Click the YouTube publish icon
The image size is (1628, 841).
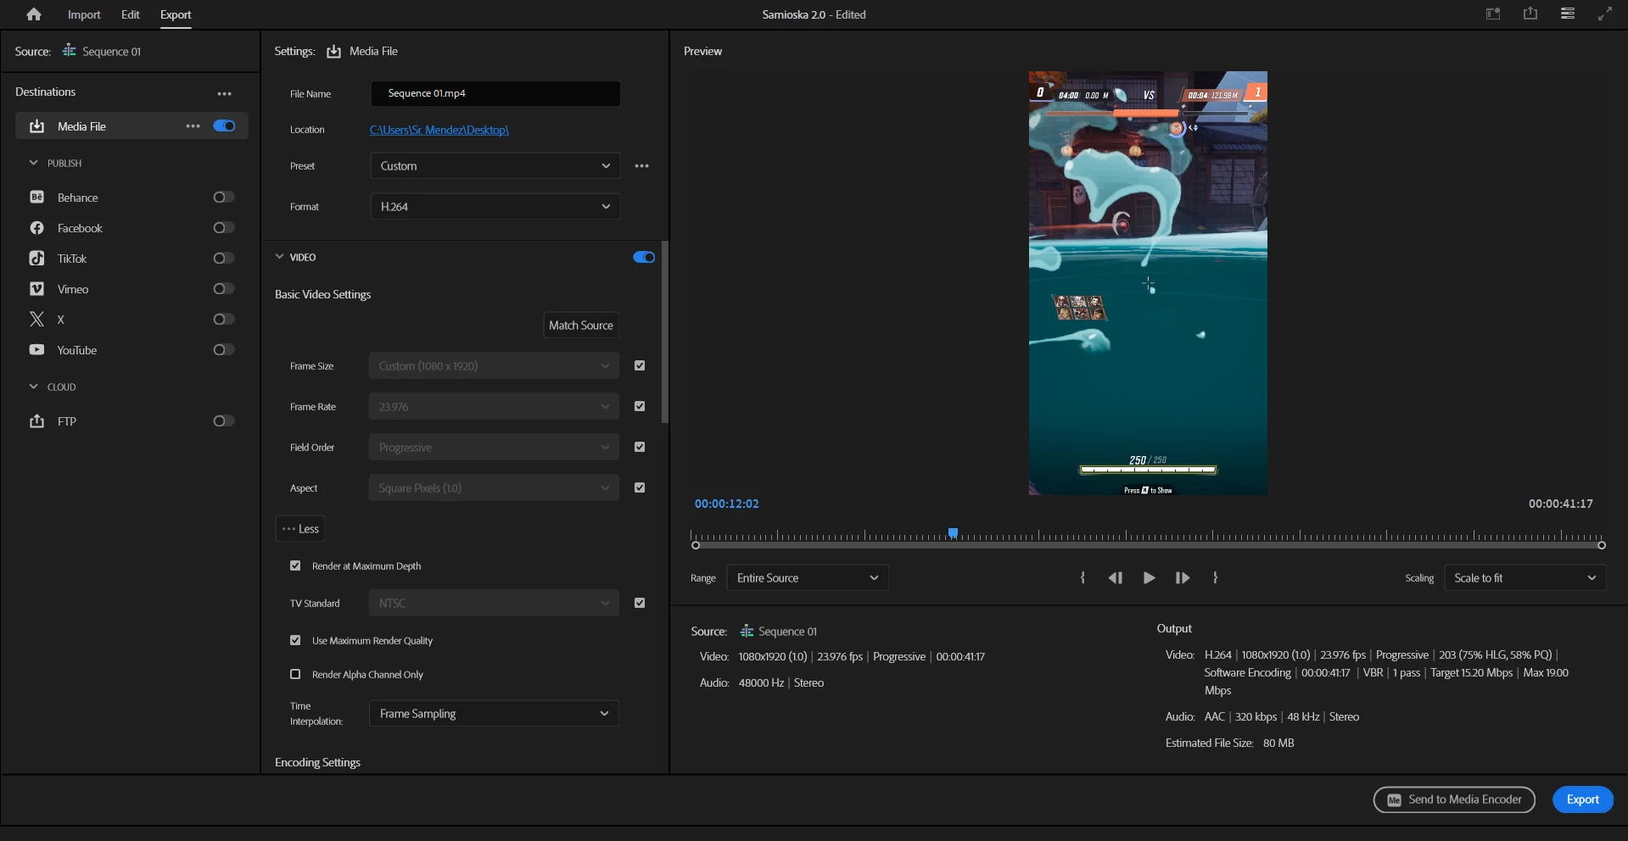[36, 350]
